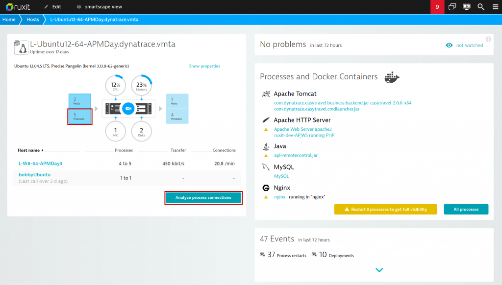Toggle the not watched eye
The height and width of the screenshot is (285, 502).
tap(449, 46)
